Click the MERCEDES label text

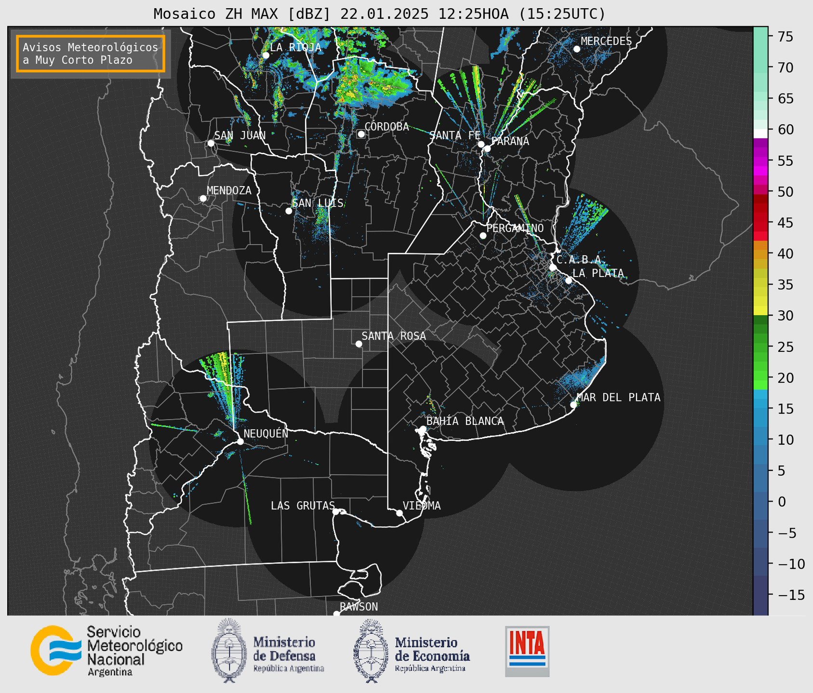coord(606,41)
